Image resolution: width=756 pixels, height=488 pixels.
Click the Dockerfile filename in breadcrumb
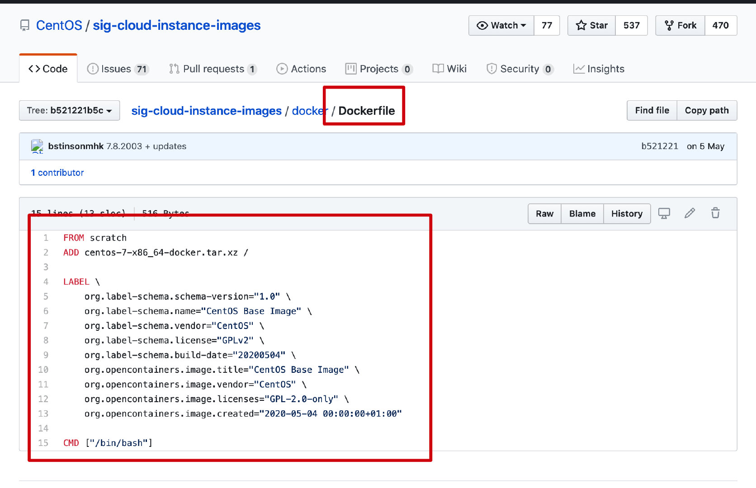point(367,111)
